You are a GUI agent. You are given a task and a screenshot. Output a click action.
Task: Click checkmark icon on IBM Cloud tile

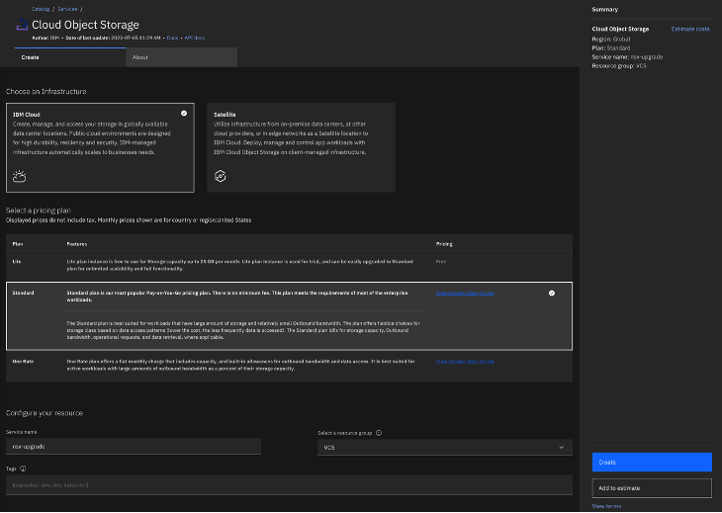tap(184, 114)
